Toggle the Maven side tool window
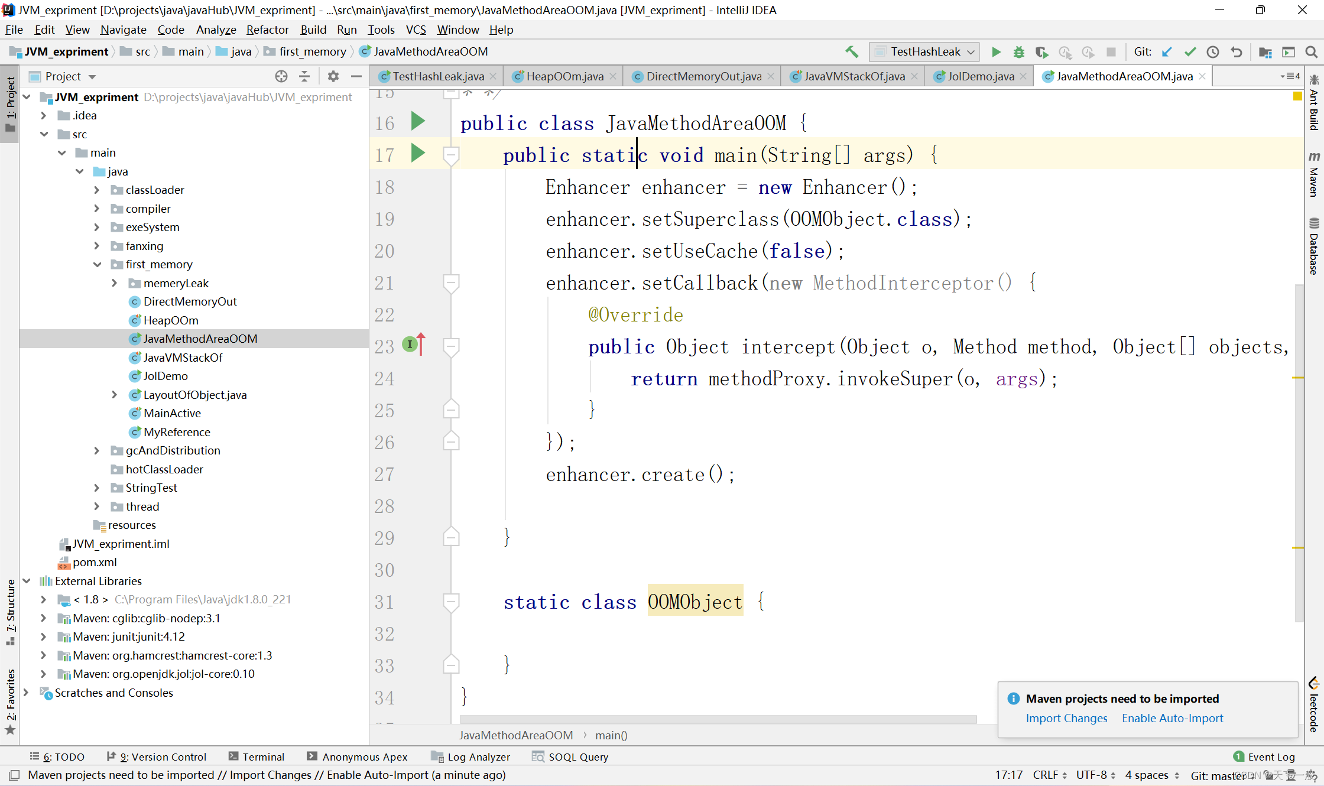 point(1313,174)
